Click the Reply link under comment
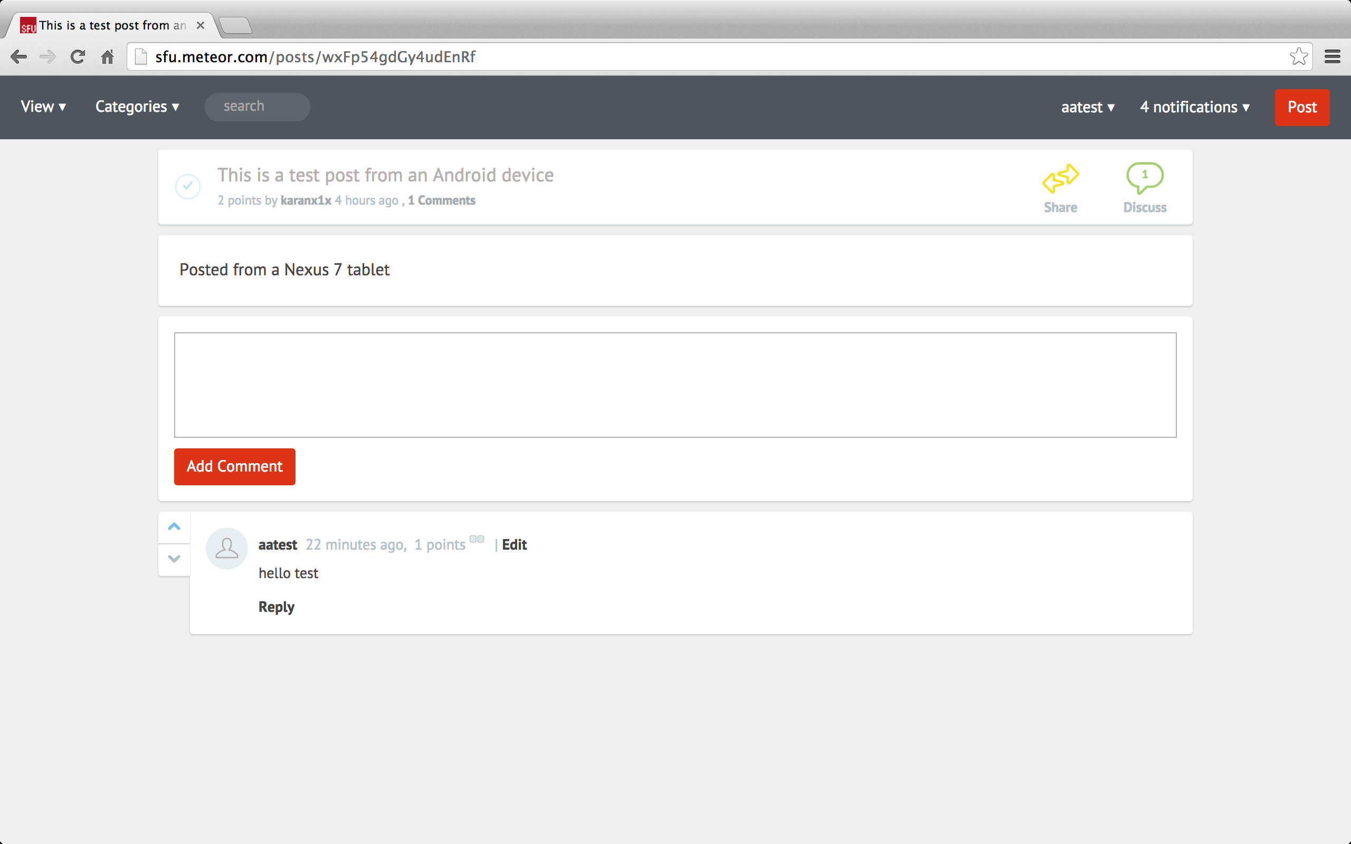 (x=277, y=607)
